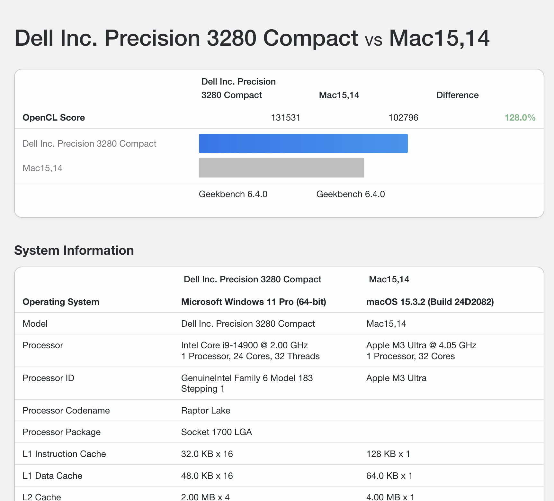
Task: Click the green 128.0% difference value
Action: (x=520, y=118)
